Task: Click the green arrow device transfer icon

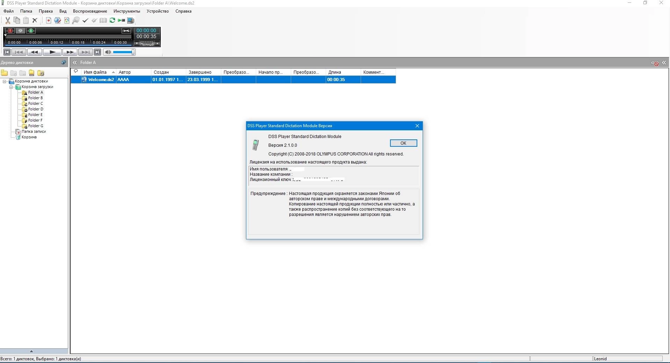Action: coord(121,20)
